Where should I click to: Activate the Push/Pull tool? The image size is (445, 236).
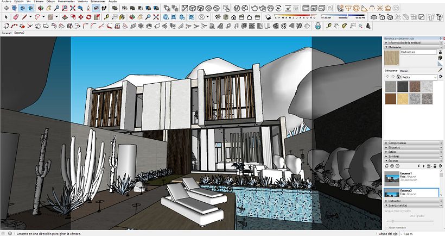[64, 17]
